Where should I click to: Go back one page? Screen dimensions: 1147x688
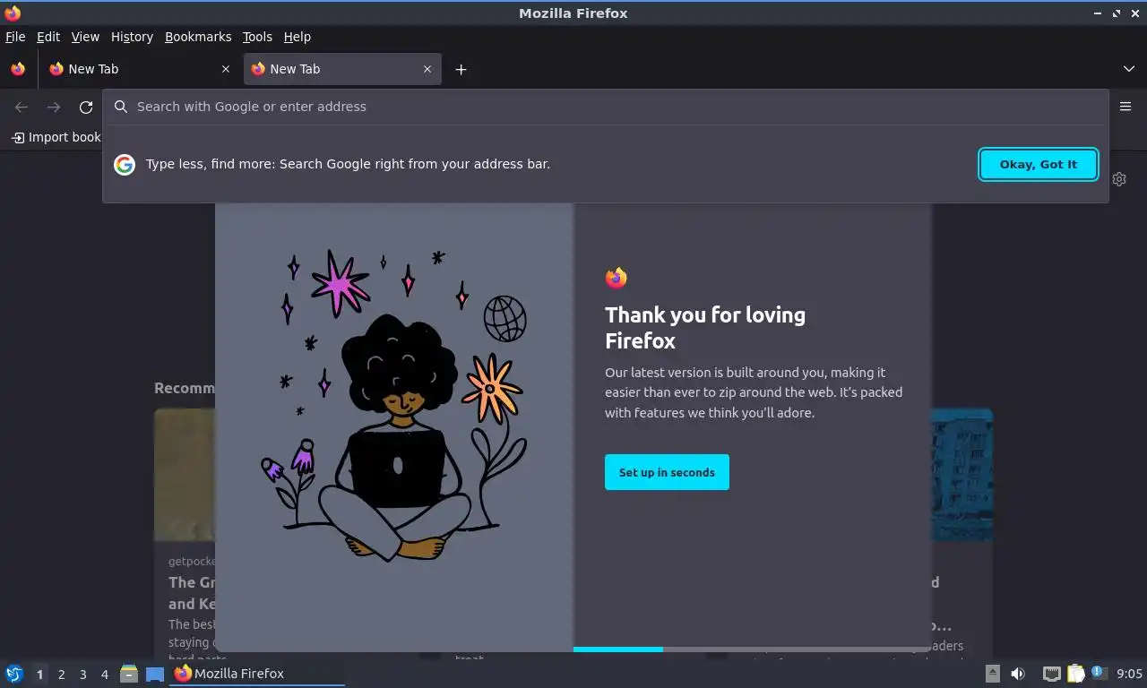(x=22, y=107)
